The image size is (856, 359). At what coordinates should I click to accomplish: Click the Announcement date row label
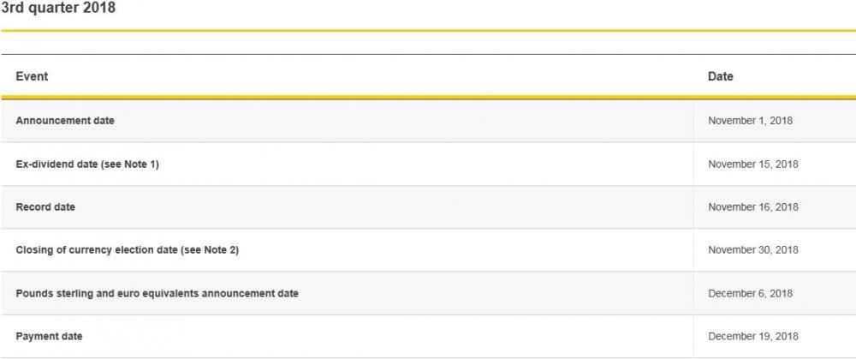[x=65, y=121]
